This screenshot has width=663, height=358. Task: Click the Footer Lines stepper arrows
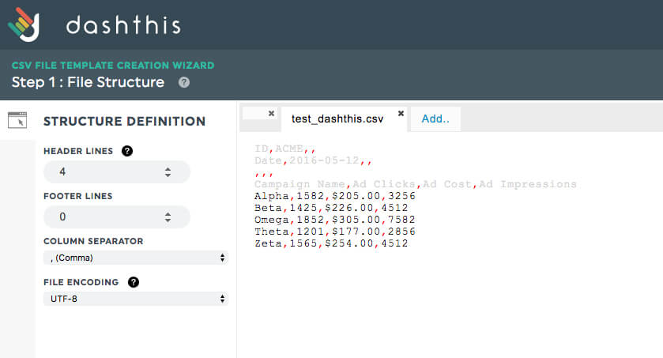click(x=168, y=217)
